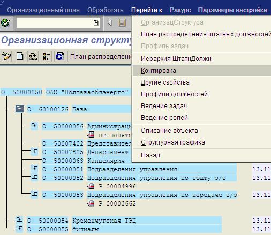Open the Организационный план menu
The height and width of the screenshot is (235, 271).
coord(43,10)
